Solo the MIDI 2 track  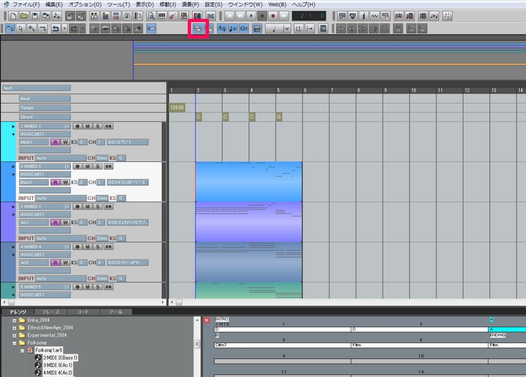(x=97, y=166)
